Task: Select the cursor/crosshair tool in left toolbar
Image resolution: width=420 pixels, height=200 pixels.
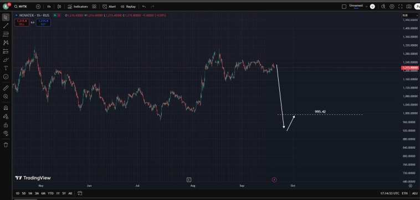Action: [6, 17]
